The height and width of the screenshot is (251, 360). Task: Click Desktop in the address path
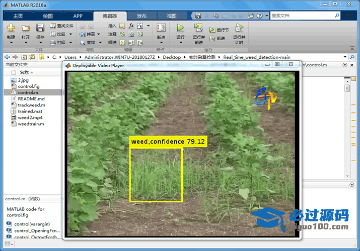172,57
